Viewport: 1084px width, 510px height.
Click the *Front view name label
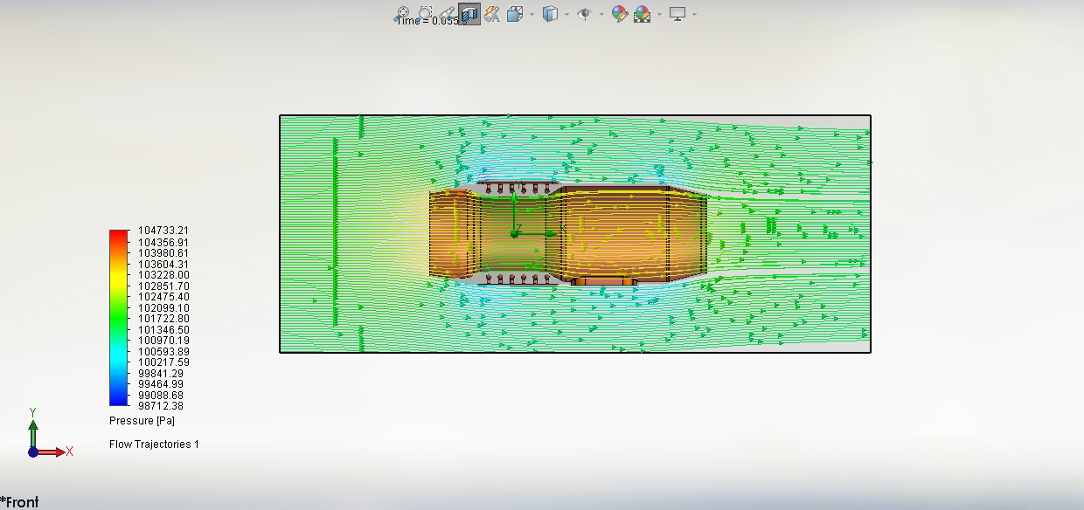[20, 502]
